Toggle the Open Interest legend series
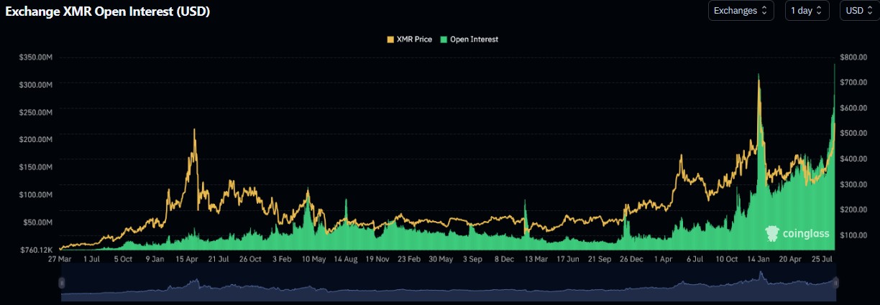This screenshot has height=305, width=880. coord(469,39)
